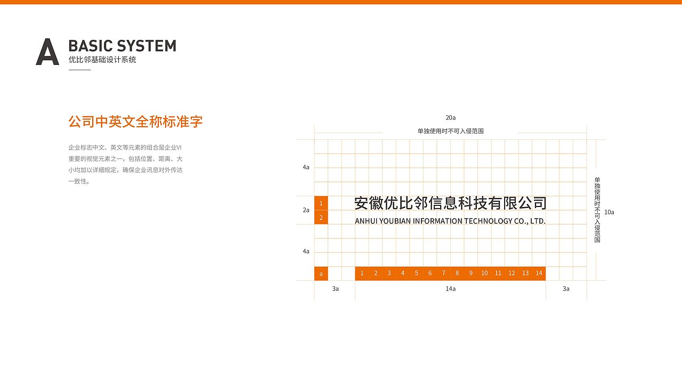Click cell 6 in the orange number row
682x383 pixels.
pyautogui.click(x=430, y=273)
